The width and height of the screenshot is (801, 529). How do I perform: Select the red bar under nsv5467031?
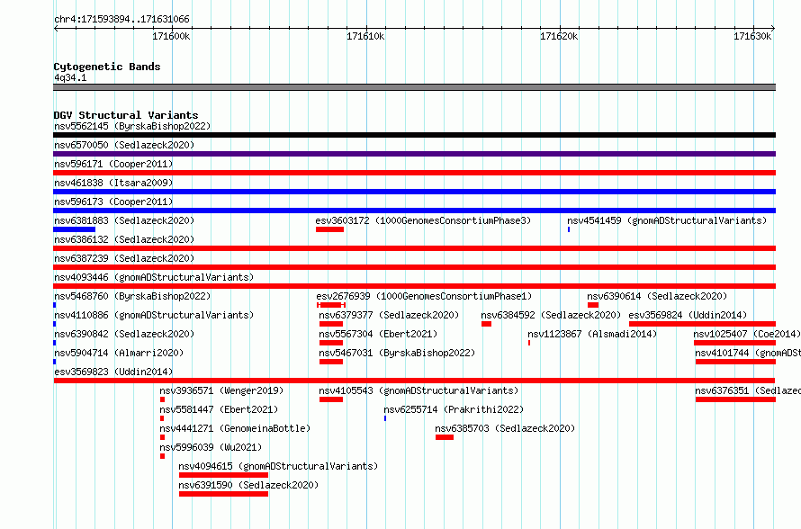[331, 362]
